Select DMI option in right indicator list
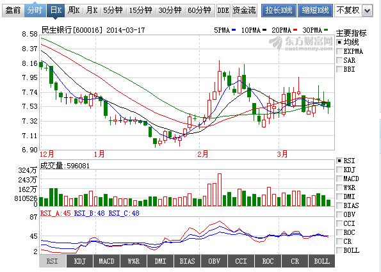Viewport: 381px width, 272px height. tap(346, 196)
